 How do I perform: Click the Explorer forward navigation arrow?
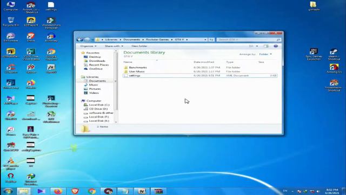click(87, 40)
